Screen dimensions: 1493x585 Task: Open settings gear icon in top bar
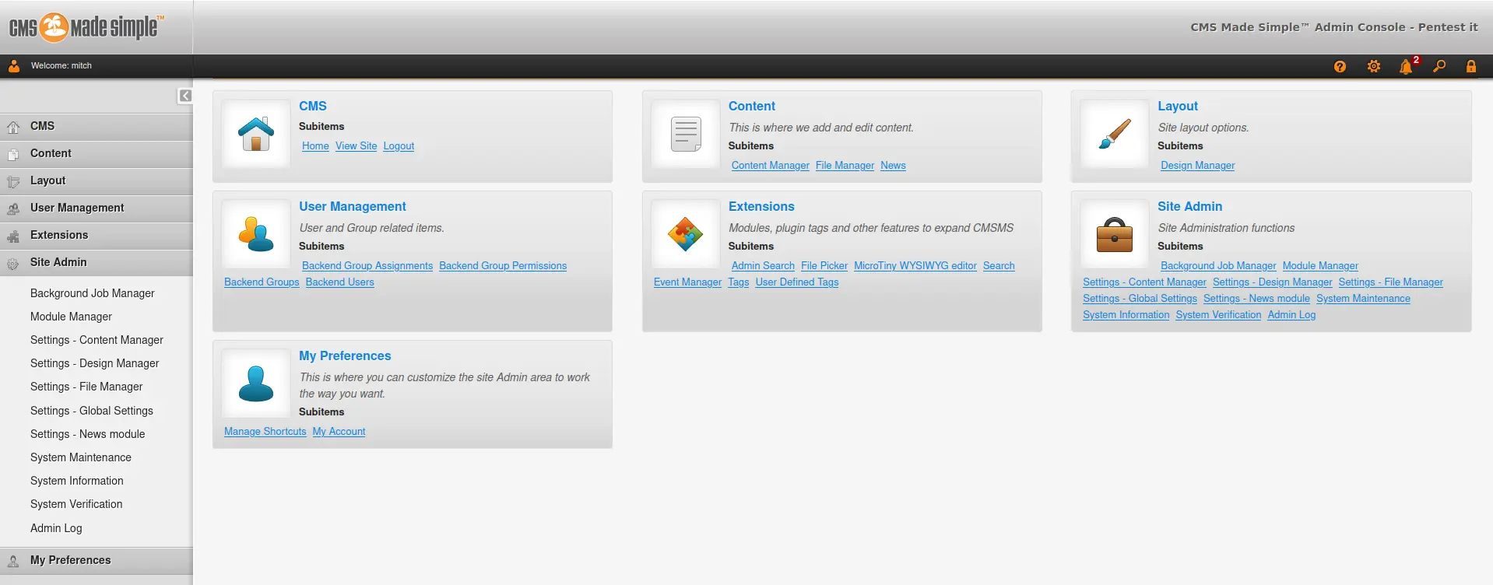click(1374, 67)
